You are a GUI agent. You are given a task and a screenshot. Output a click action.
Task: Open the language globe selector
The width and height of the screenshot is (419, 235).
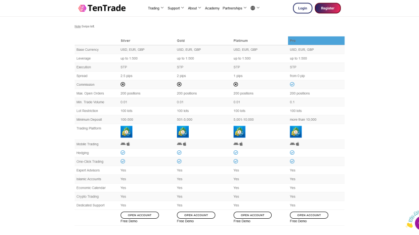pyautogui.click(x=254, y=8)
